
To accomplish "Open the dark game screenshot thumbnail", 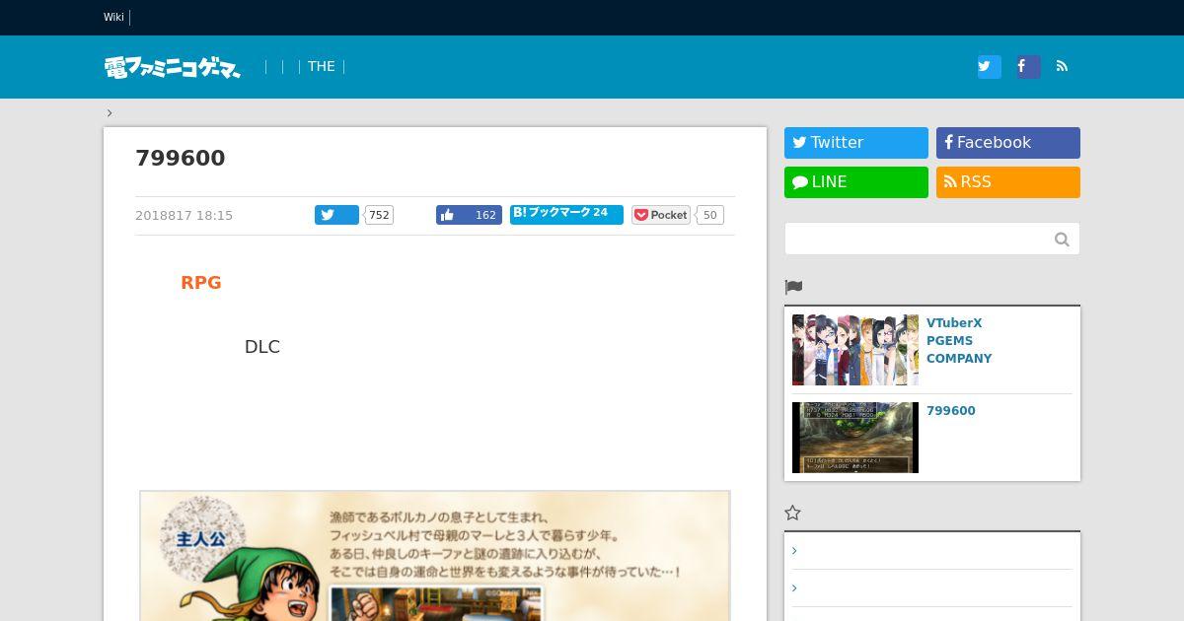I will click(x=855, y=438).
